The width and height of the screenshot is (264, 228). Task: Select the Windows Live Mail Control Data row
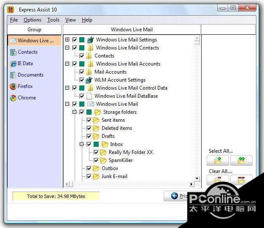[x=132, y=88]
